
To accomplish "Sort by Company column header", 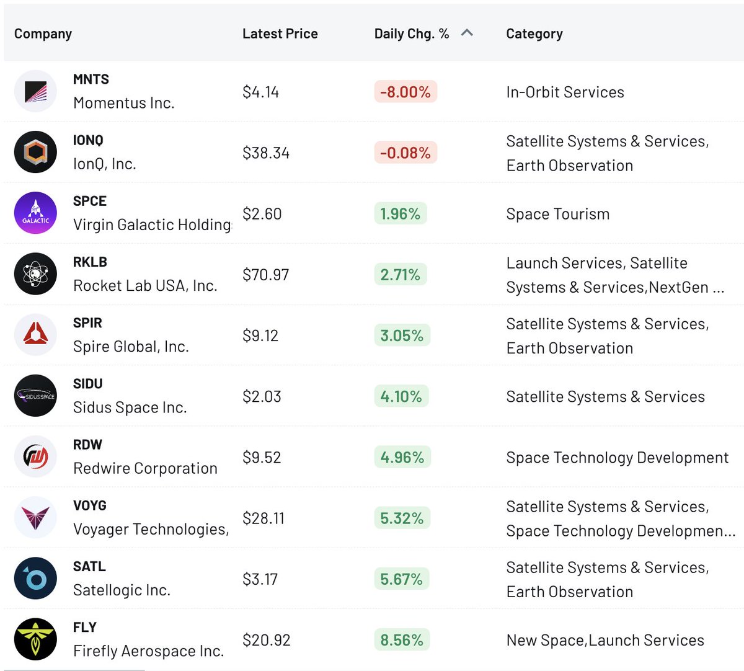I will (43, 33).
